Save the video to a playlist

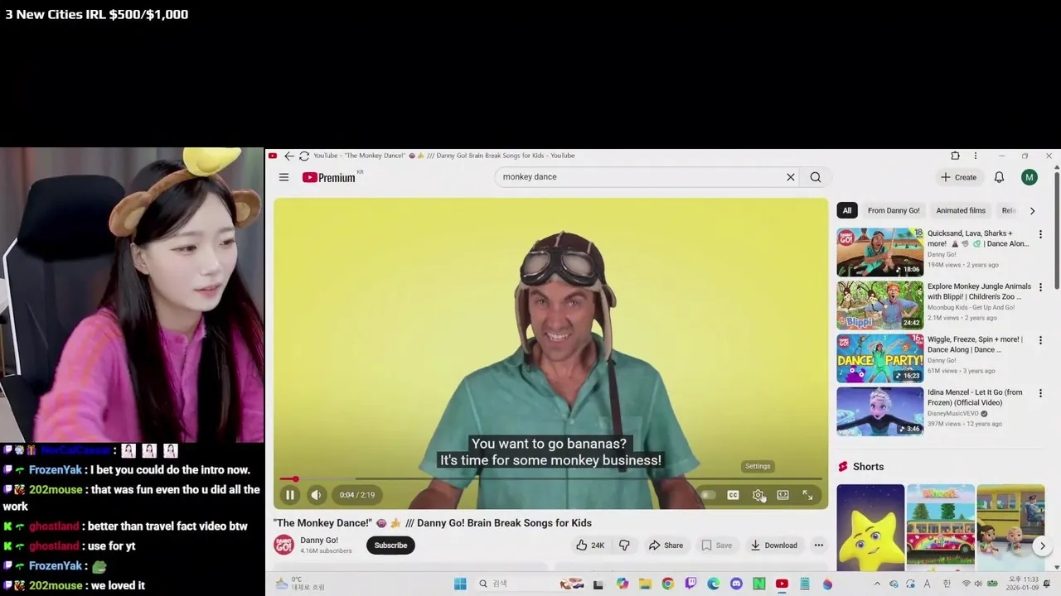click(716, 546)
